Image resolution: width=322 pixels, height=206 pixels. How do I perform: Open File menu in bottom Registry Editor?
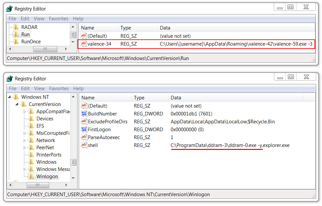pos(13,89)
